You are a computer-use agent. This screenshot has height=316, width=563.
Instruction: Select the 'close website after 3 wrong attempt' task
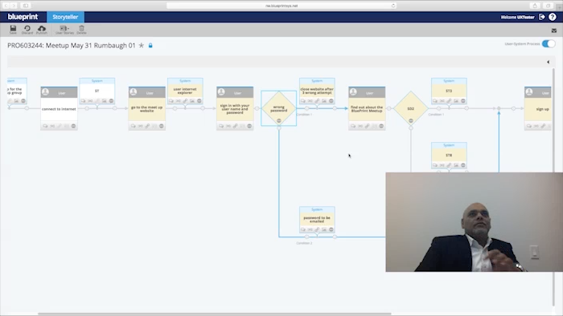tap(317, 91)
